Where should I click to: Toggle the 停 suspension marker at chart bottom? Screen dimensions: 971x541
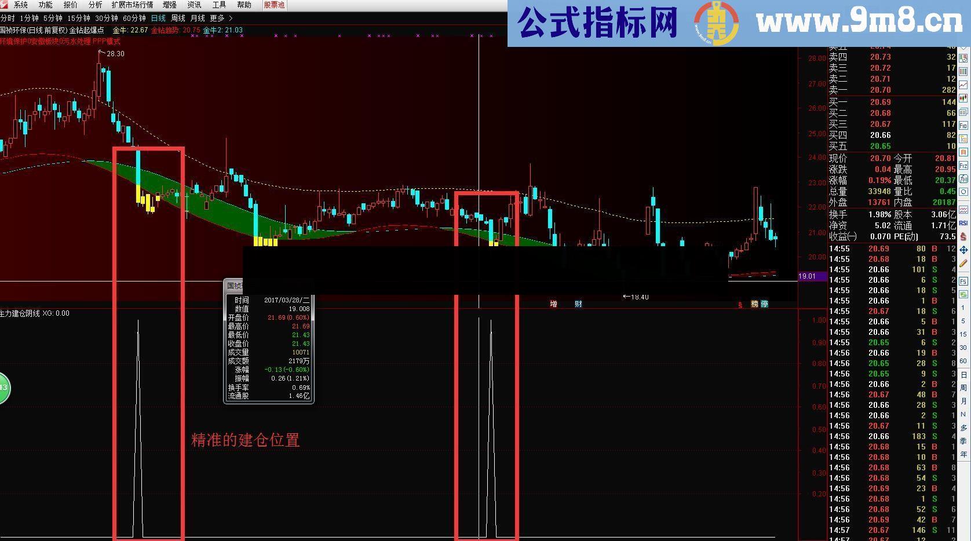click(x=766, y=304)
